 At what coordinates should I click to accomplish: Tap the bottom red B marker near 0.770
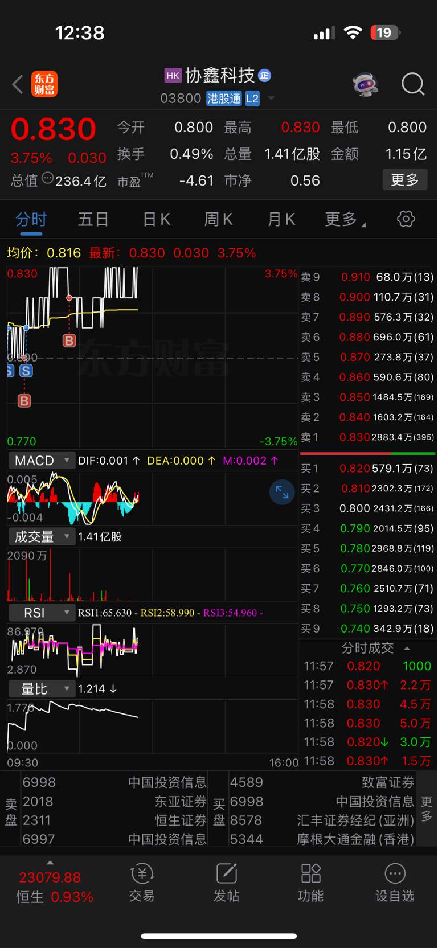[x=24, y=401]
